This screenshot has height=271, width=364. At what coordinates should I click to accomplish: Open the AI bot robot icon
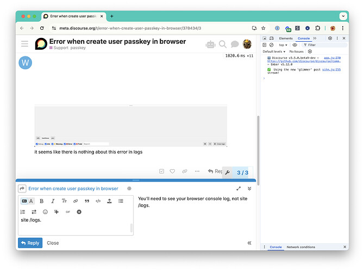pos(211,44)
